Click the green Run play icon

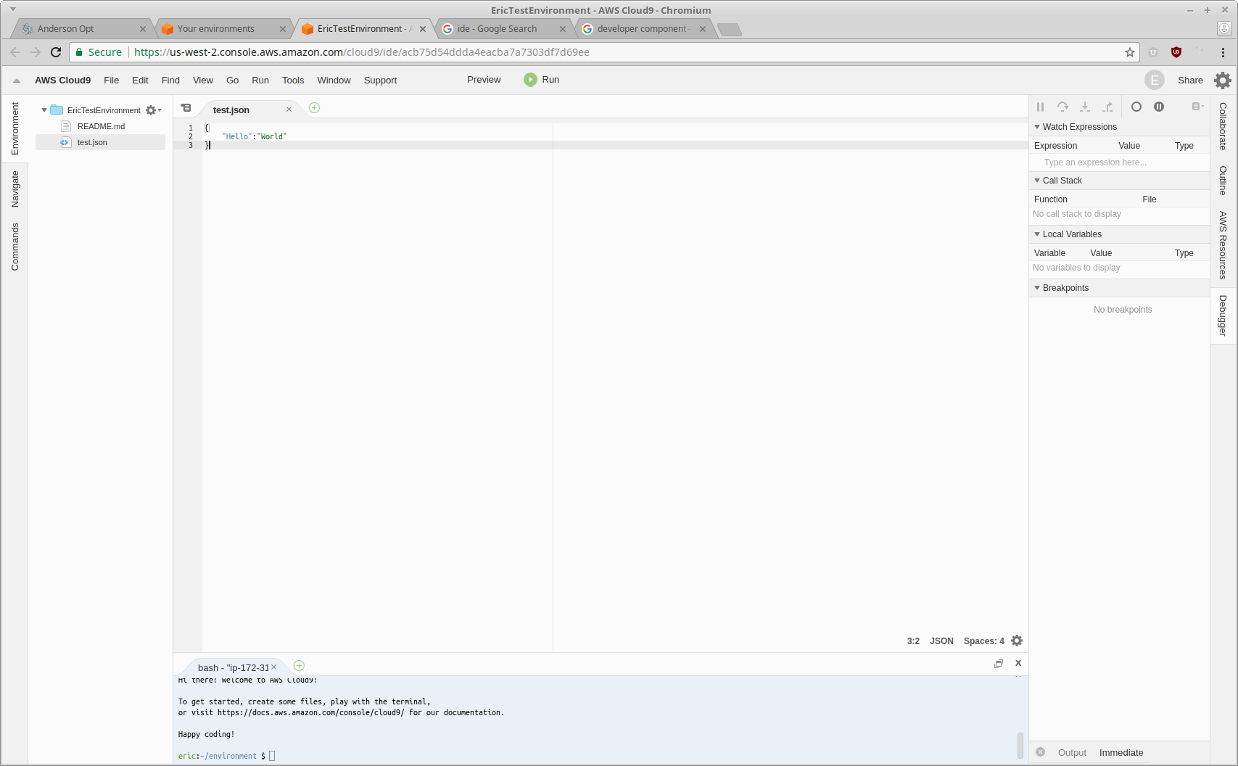pos(530,80)
